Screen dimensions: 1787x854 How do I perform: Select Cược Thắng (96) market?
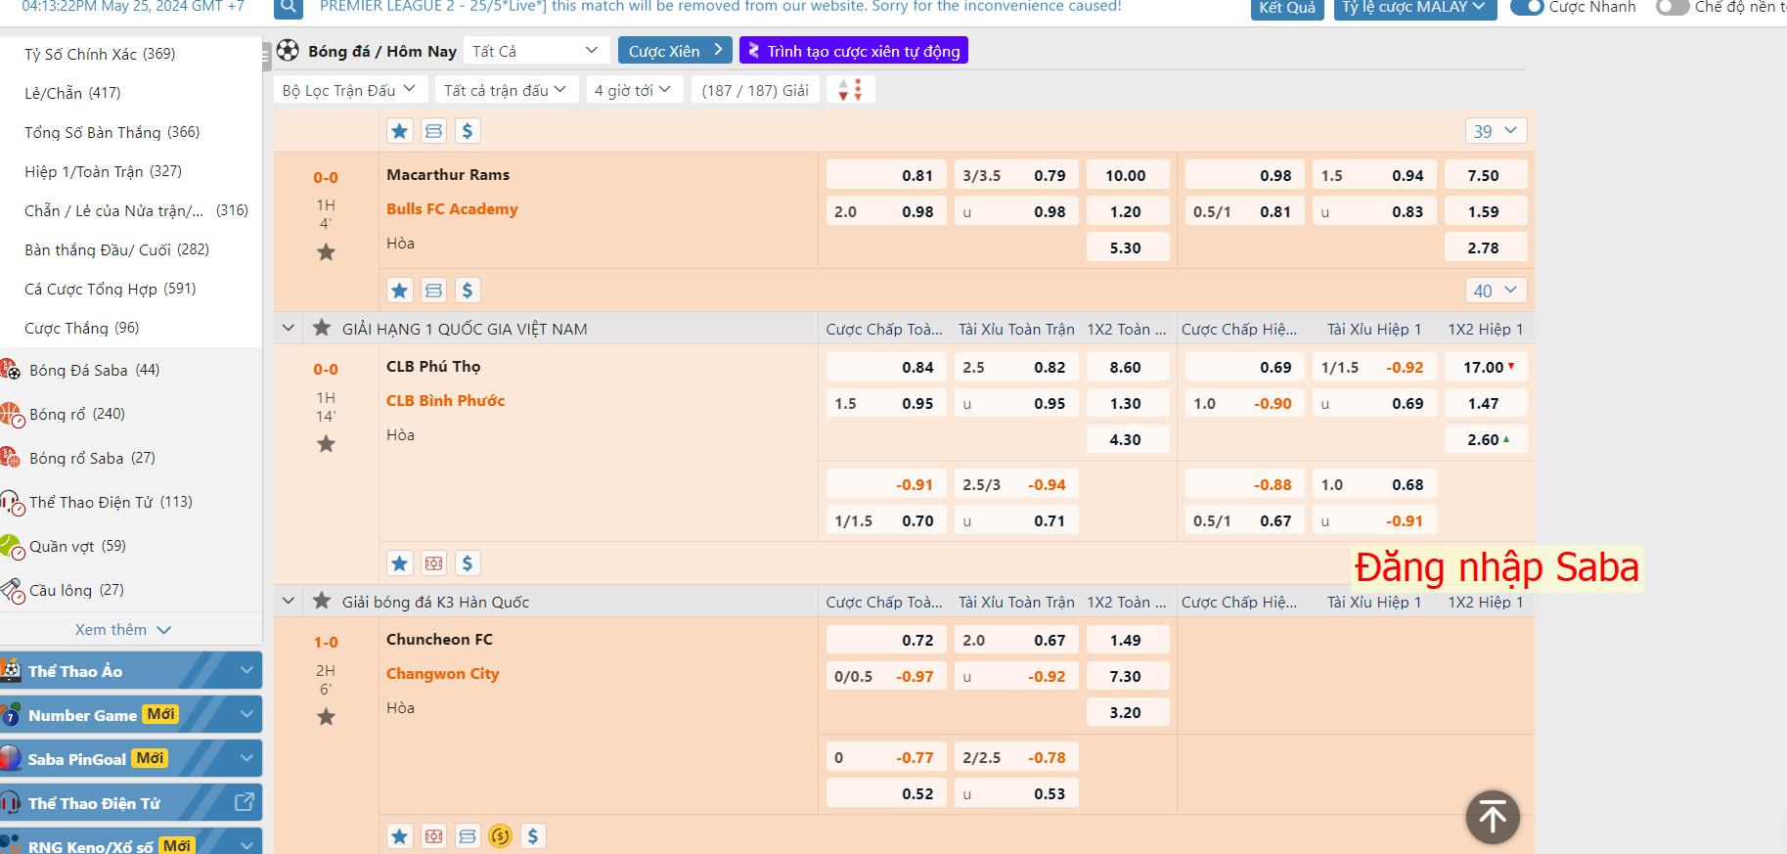(82, 328)
